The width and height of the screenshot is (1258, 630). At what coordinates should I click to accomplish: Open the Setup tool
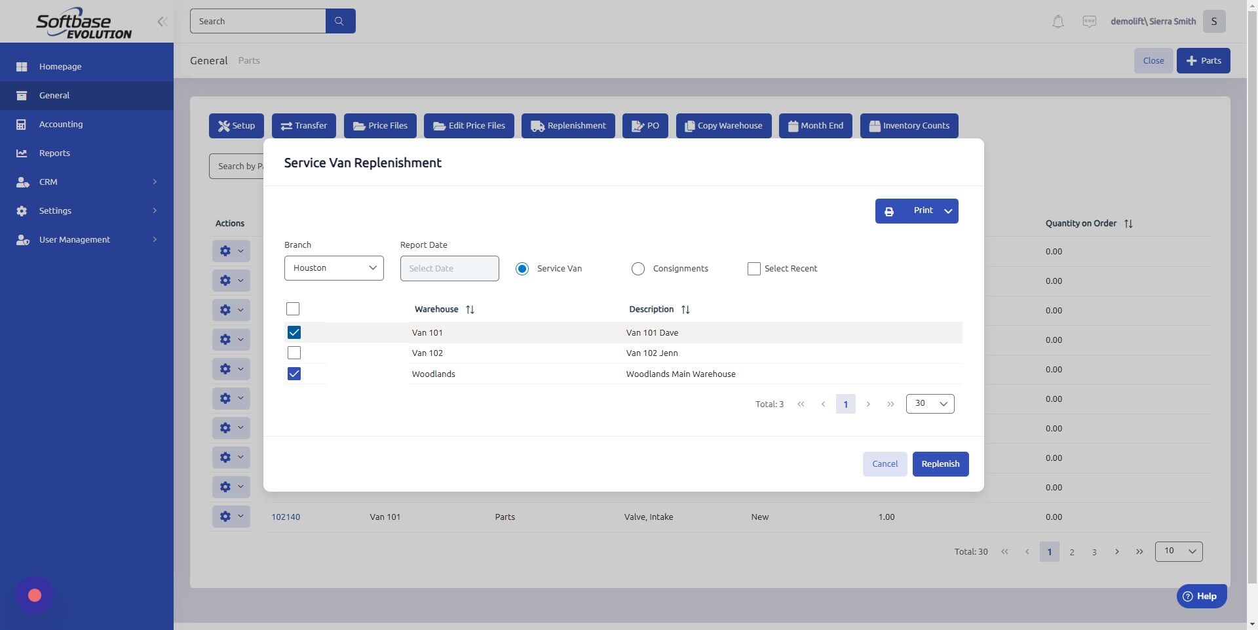236,125
